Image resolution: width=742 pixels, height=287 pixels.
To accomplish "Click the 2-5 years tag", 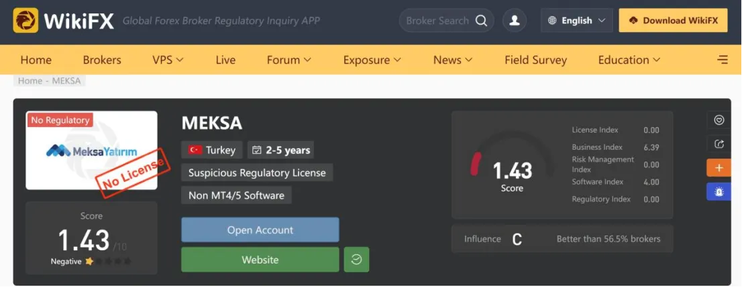I will coord(280,150).
